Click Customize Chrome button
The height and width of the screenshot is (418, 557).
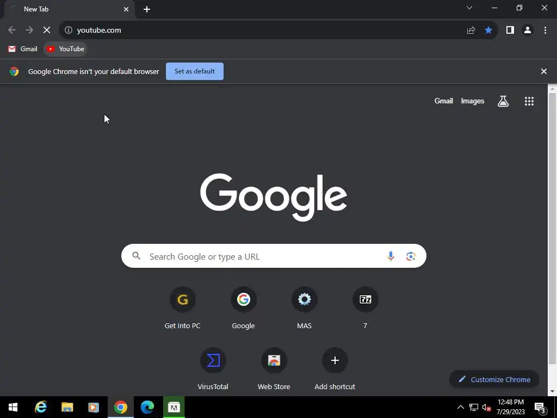tap(494, 379)
